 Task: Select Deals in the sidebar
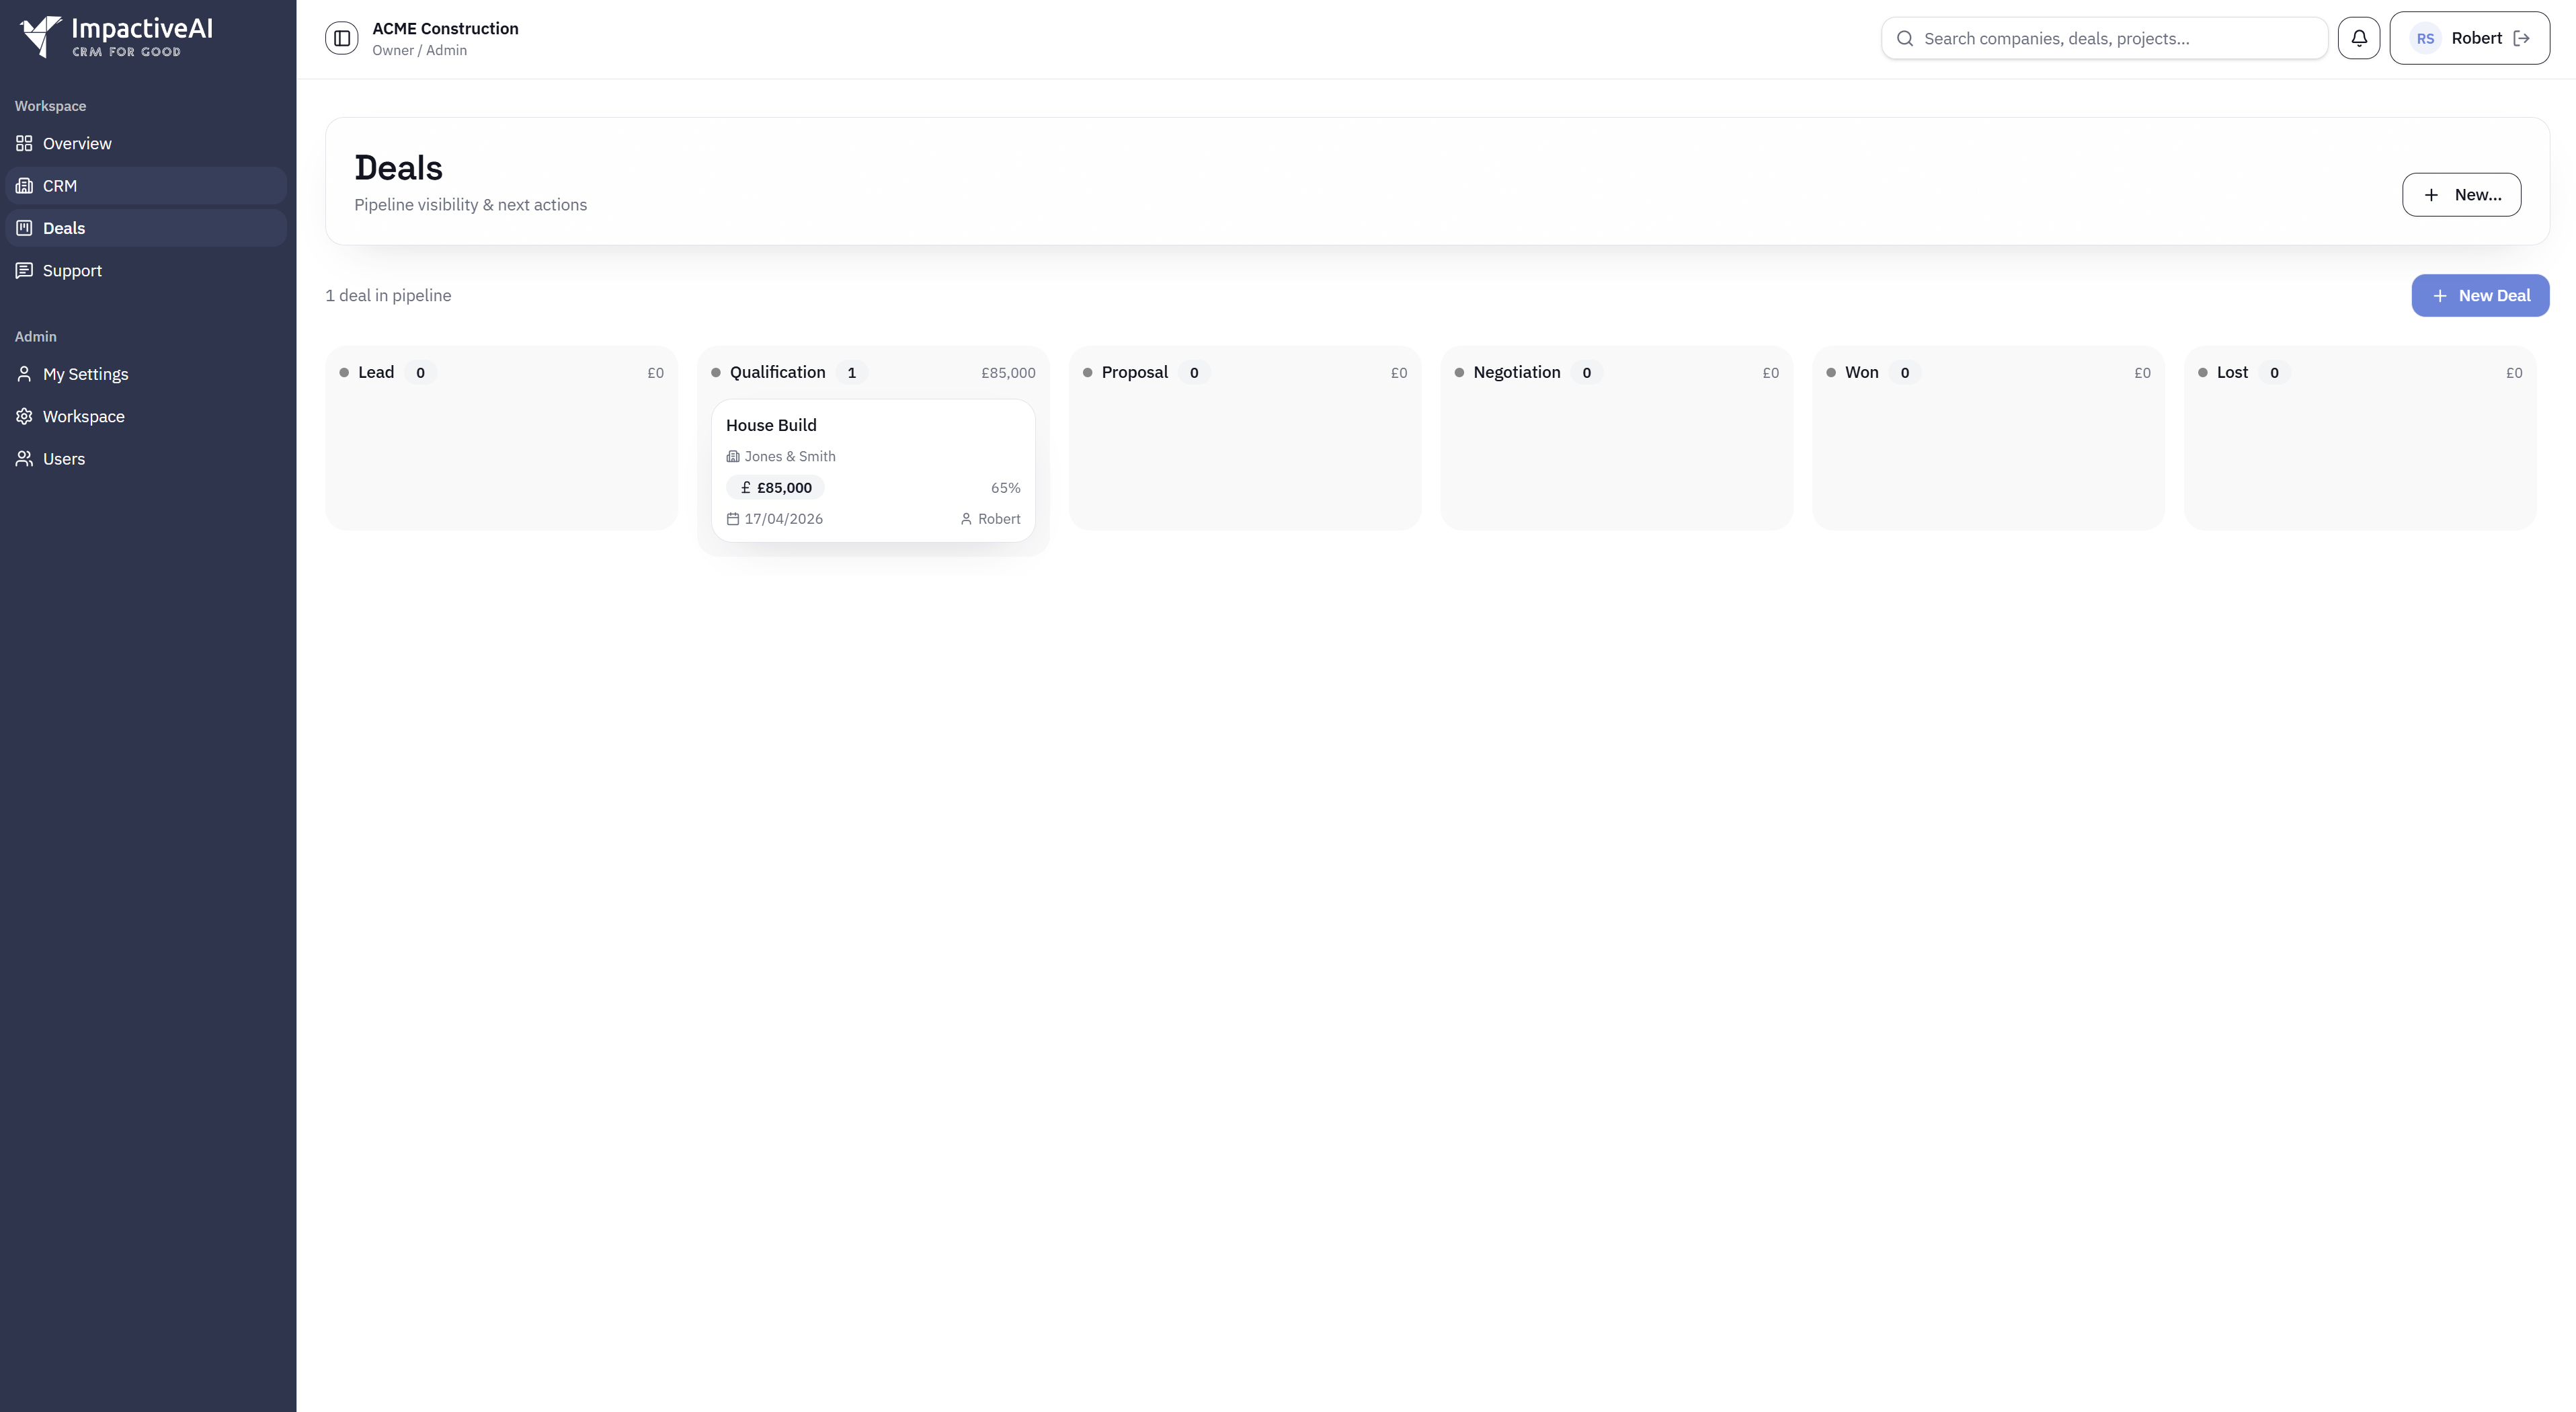pyautogui.click(x=65, y=228)
